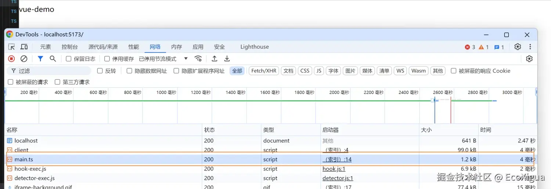The height and width of the screenshot is (189, 551).
Task: Switch to 性能 tab
Action: click(x=134, y=47)
